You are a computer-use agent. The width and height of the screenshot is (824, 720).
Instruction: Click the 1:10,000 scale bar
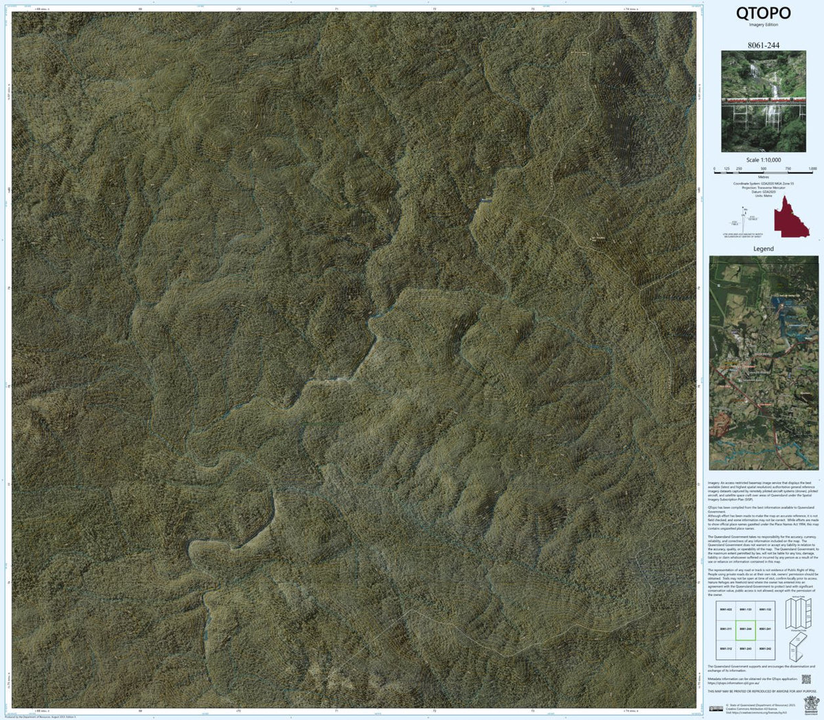(x=763, y=174)
